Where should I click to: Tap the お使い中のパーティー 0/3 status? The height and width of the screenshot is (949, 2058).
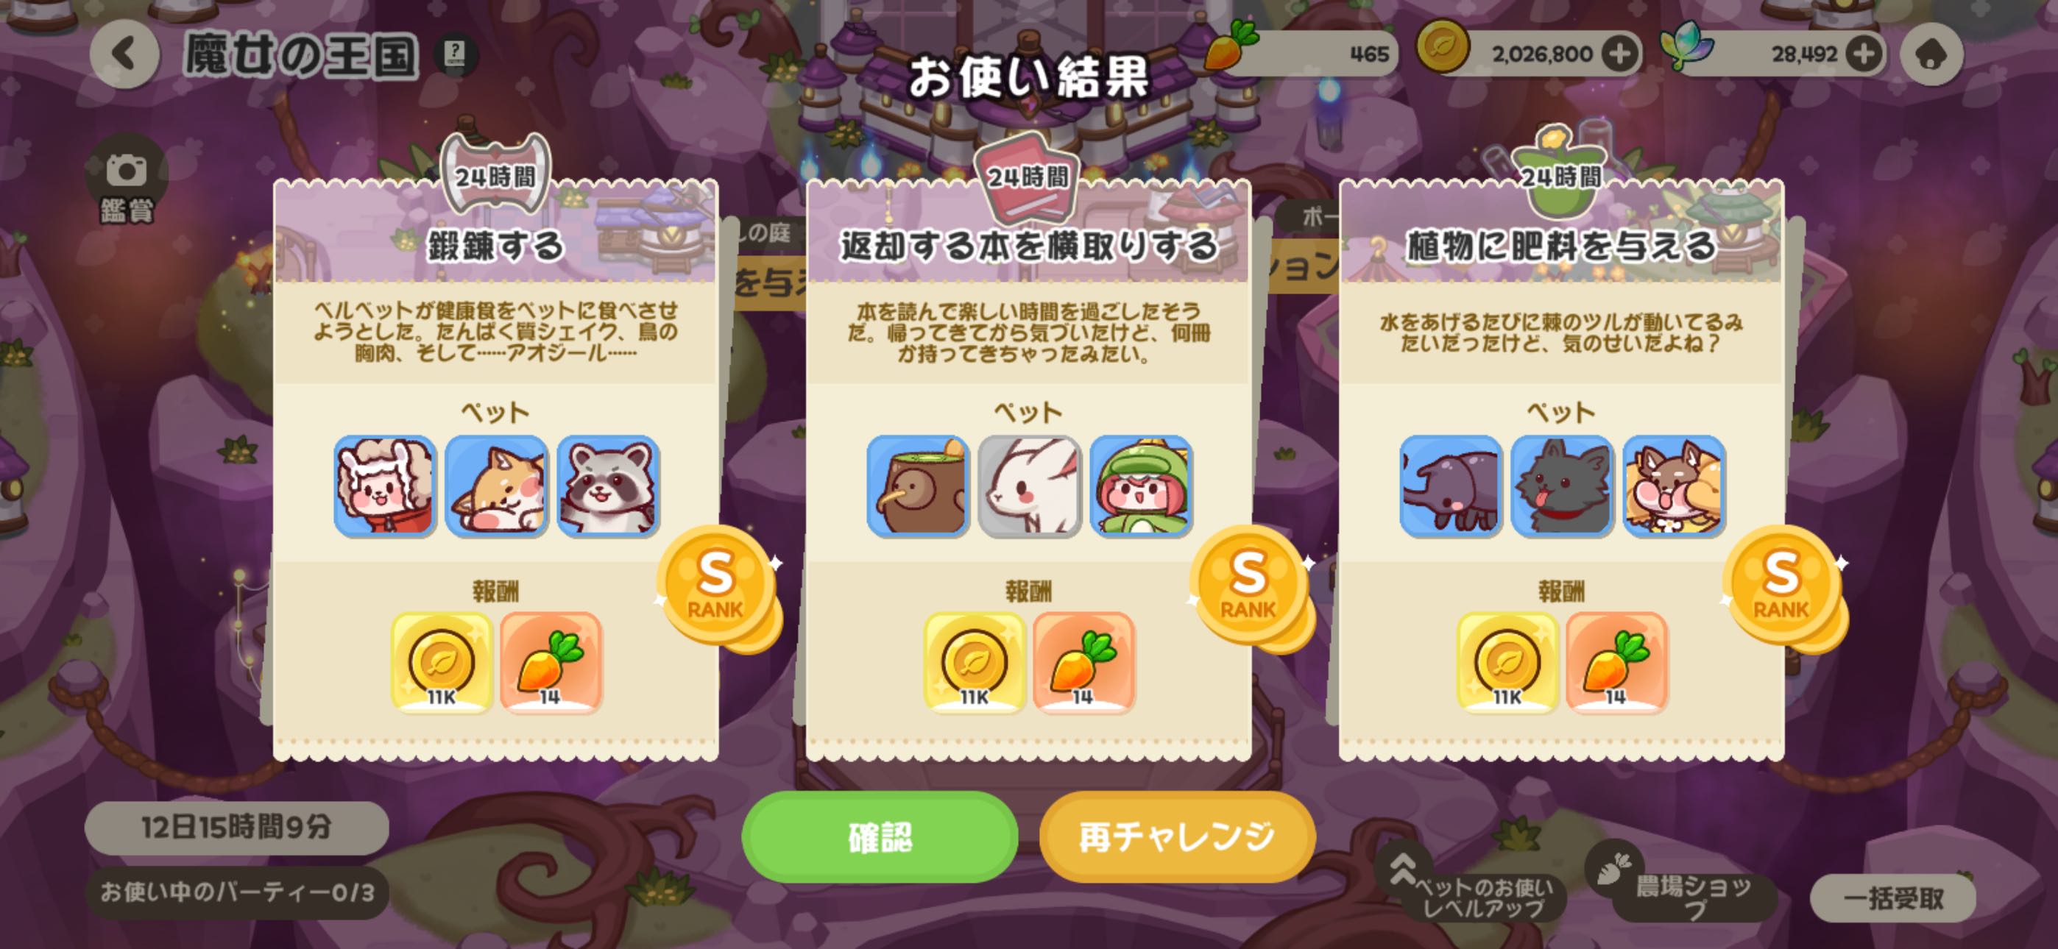237,892
